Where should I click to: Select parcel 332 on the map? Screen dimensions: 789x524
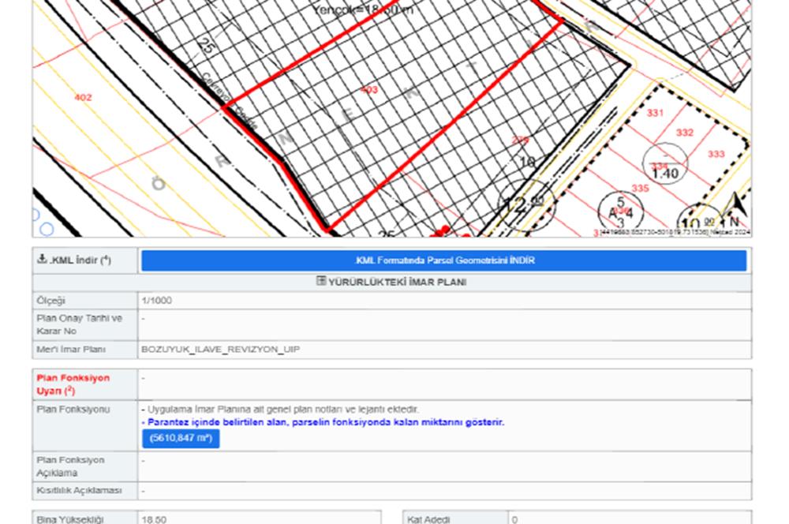[x=684, y=133]
